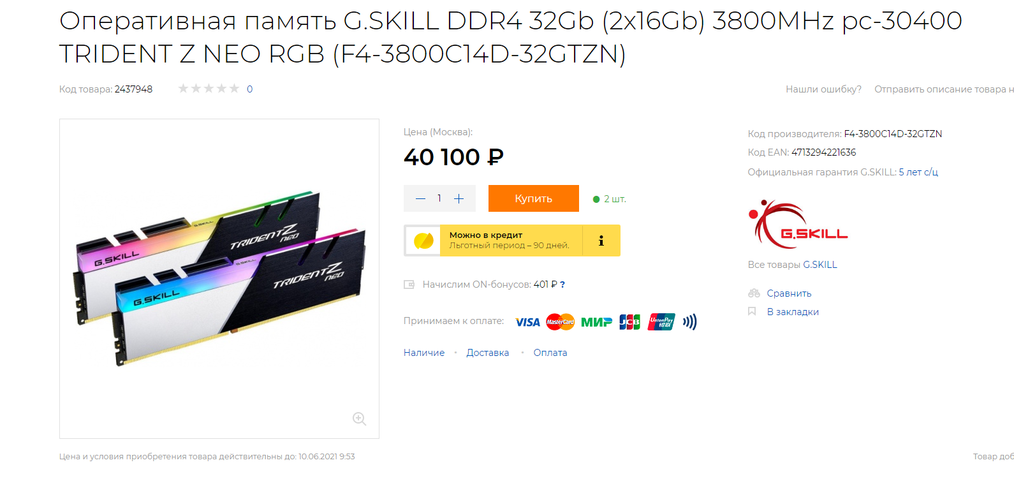Decrease quantity with the minus button
The width and height of the screenshot is (1014, 488).
point(420,198)
